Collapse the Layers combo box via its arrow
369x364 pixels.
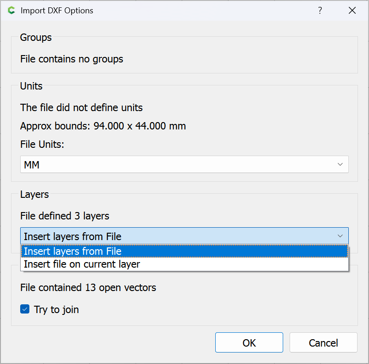click(340, 236)
